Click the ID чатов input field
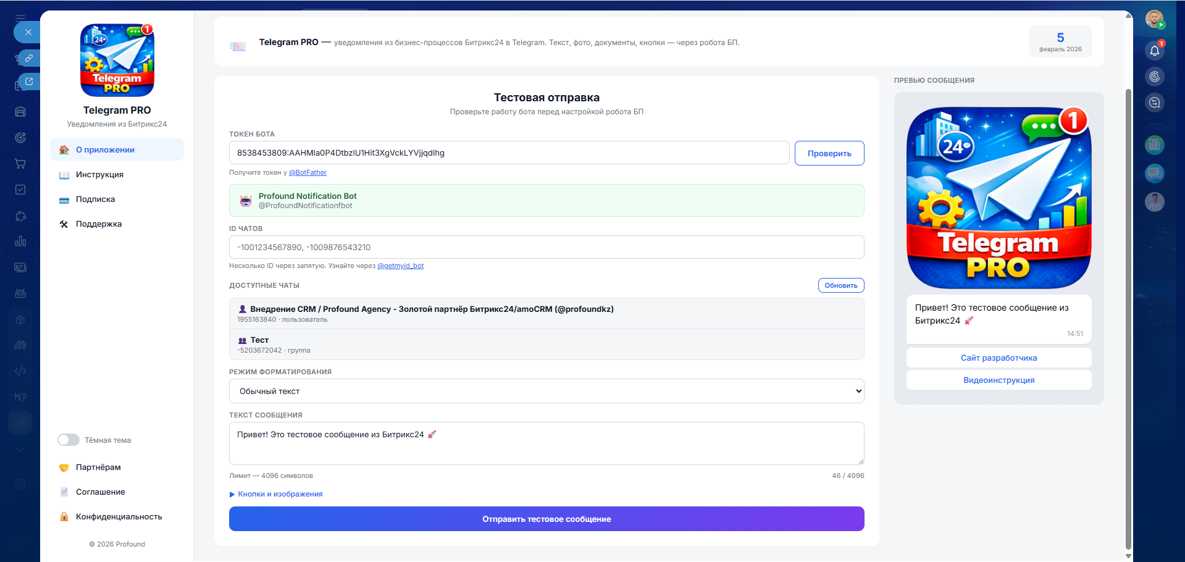The image size is (1185, 562). 546,247
